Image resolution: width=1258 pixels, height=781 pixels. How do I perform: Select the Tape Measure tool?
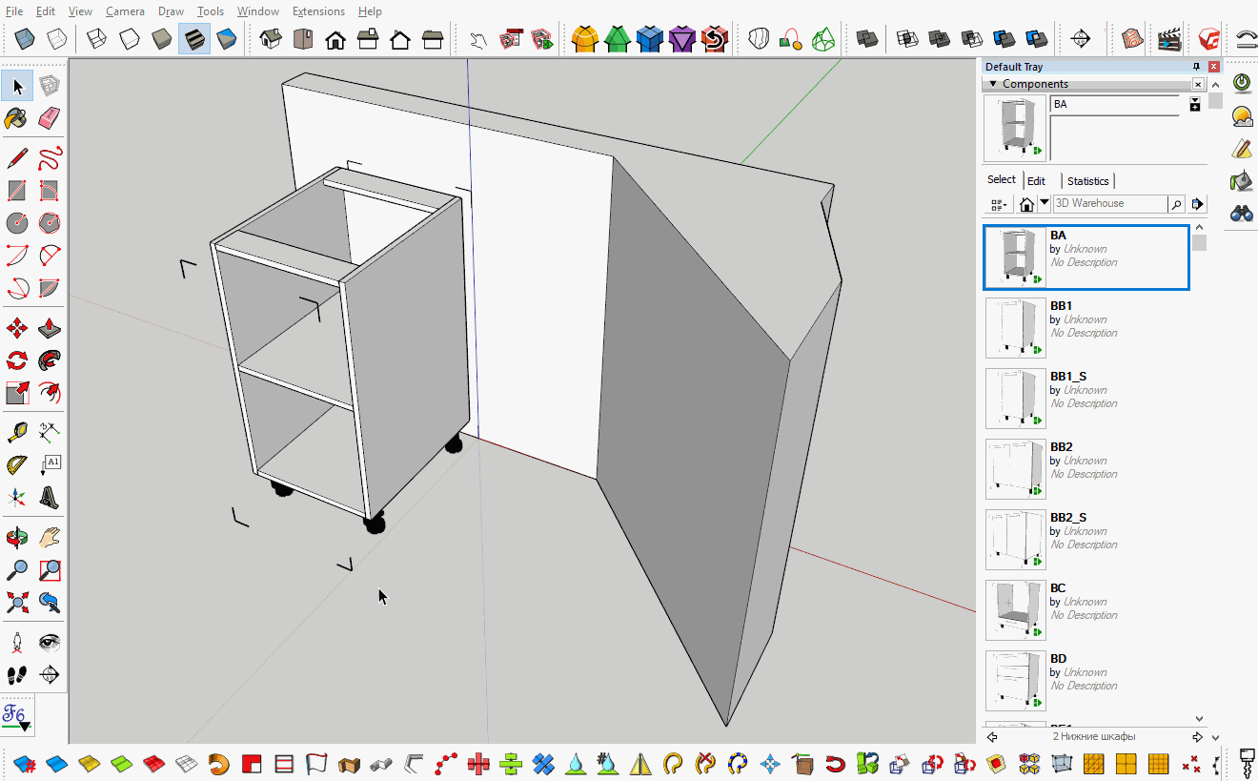pyautogui.click(x=15, y=432)
